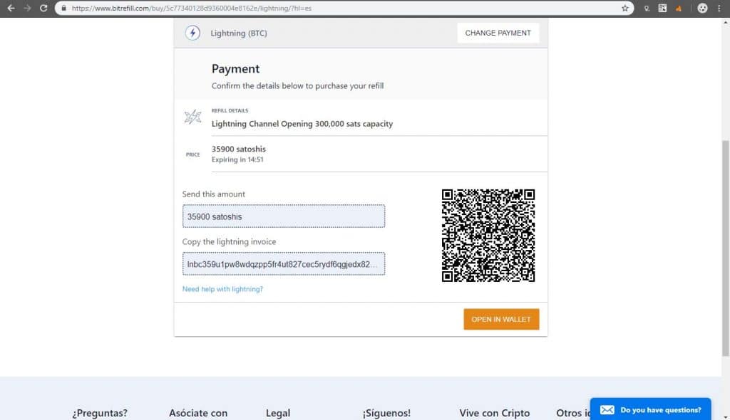
Task: Click the orange extension icon in toolbar
Action: coord(679,9)
